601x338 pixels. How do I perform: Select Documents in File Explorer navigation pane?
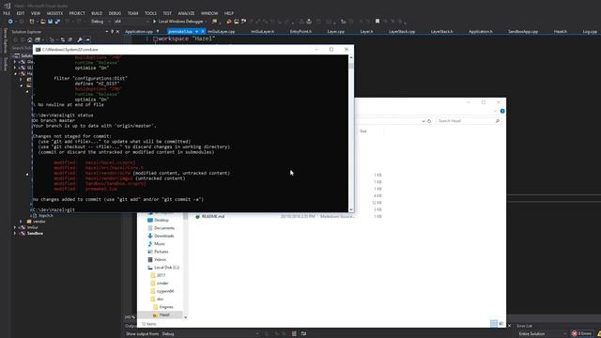coord(164,228)
